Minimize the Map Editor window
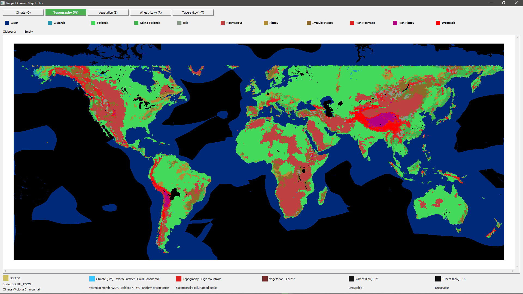The height and width of the screenshot is (294, 523). (x=491, y=3)
